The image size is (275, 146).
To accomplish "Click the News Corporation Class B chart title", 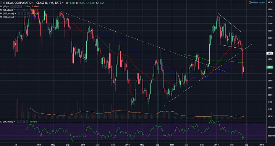I will [34, 3].
